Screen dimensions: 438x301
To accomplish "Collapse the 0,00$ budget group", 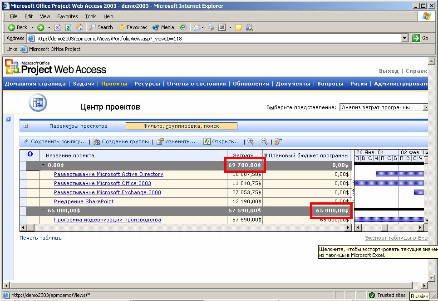I will point(44,165).
